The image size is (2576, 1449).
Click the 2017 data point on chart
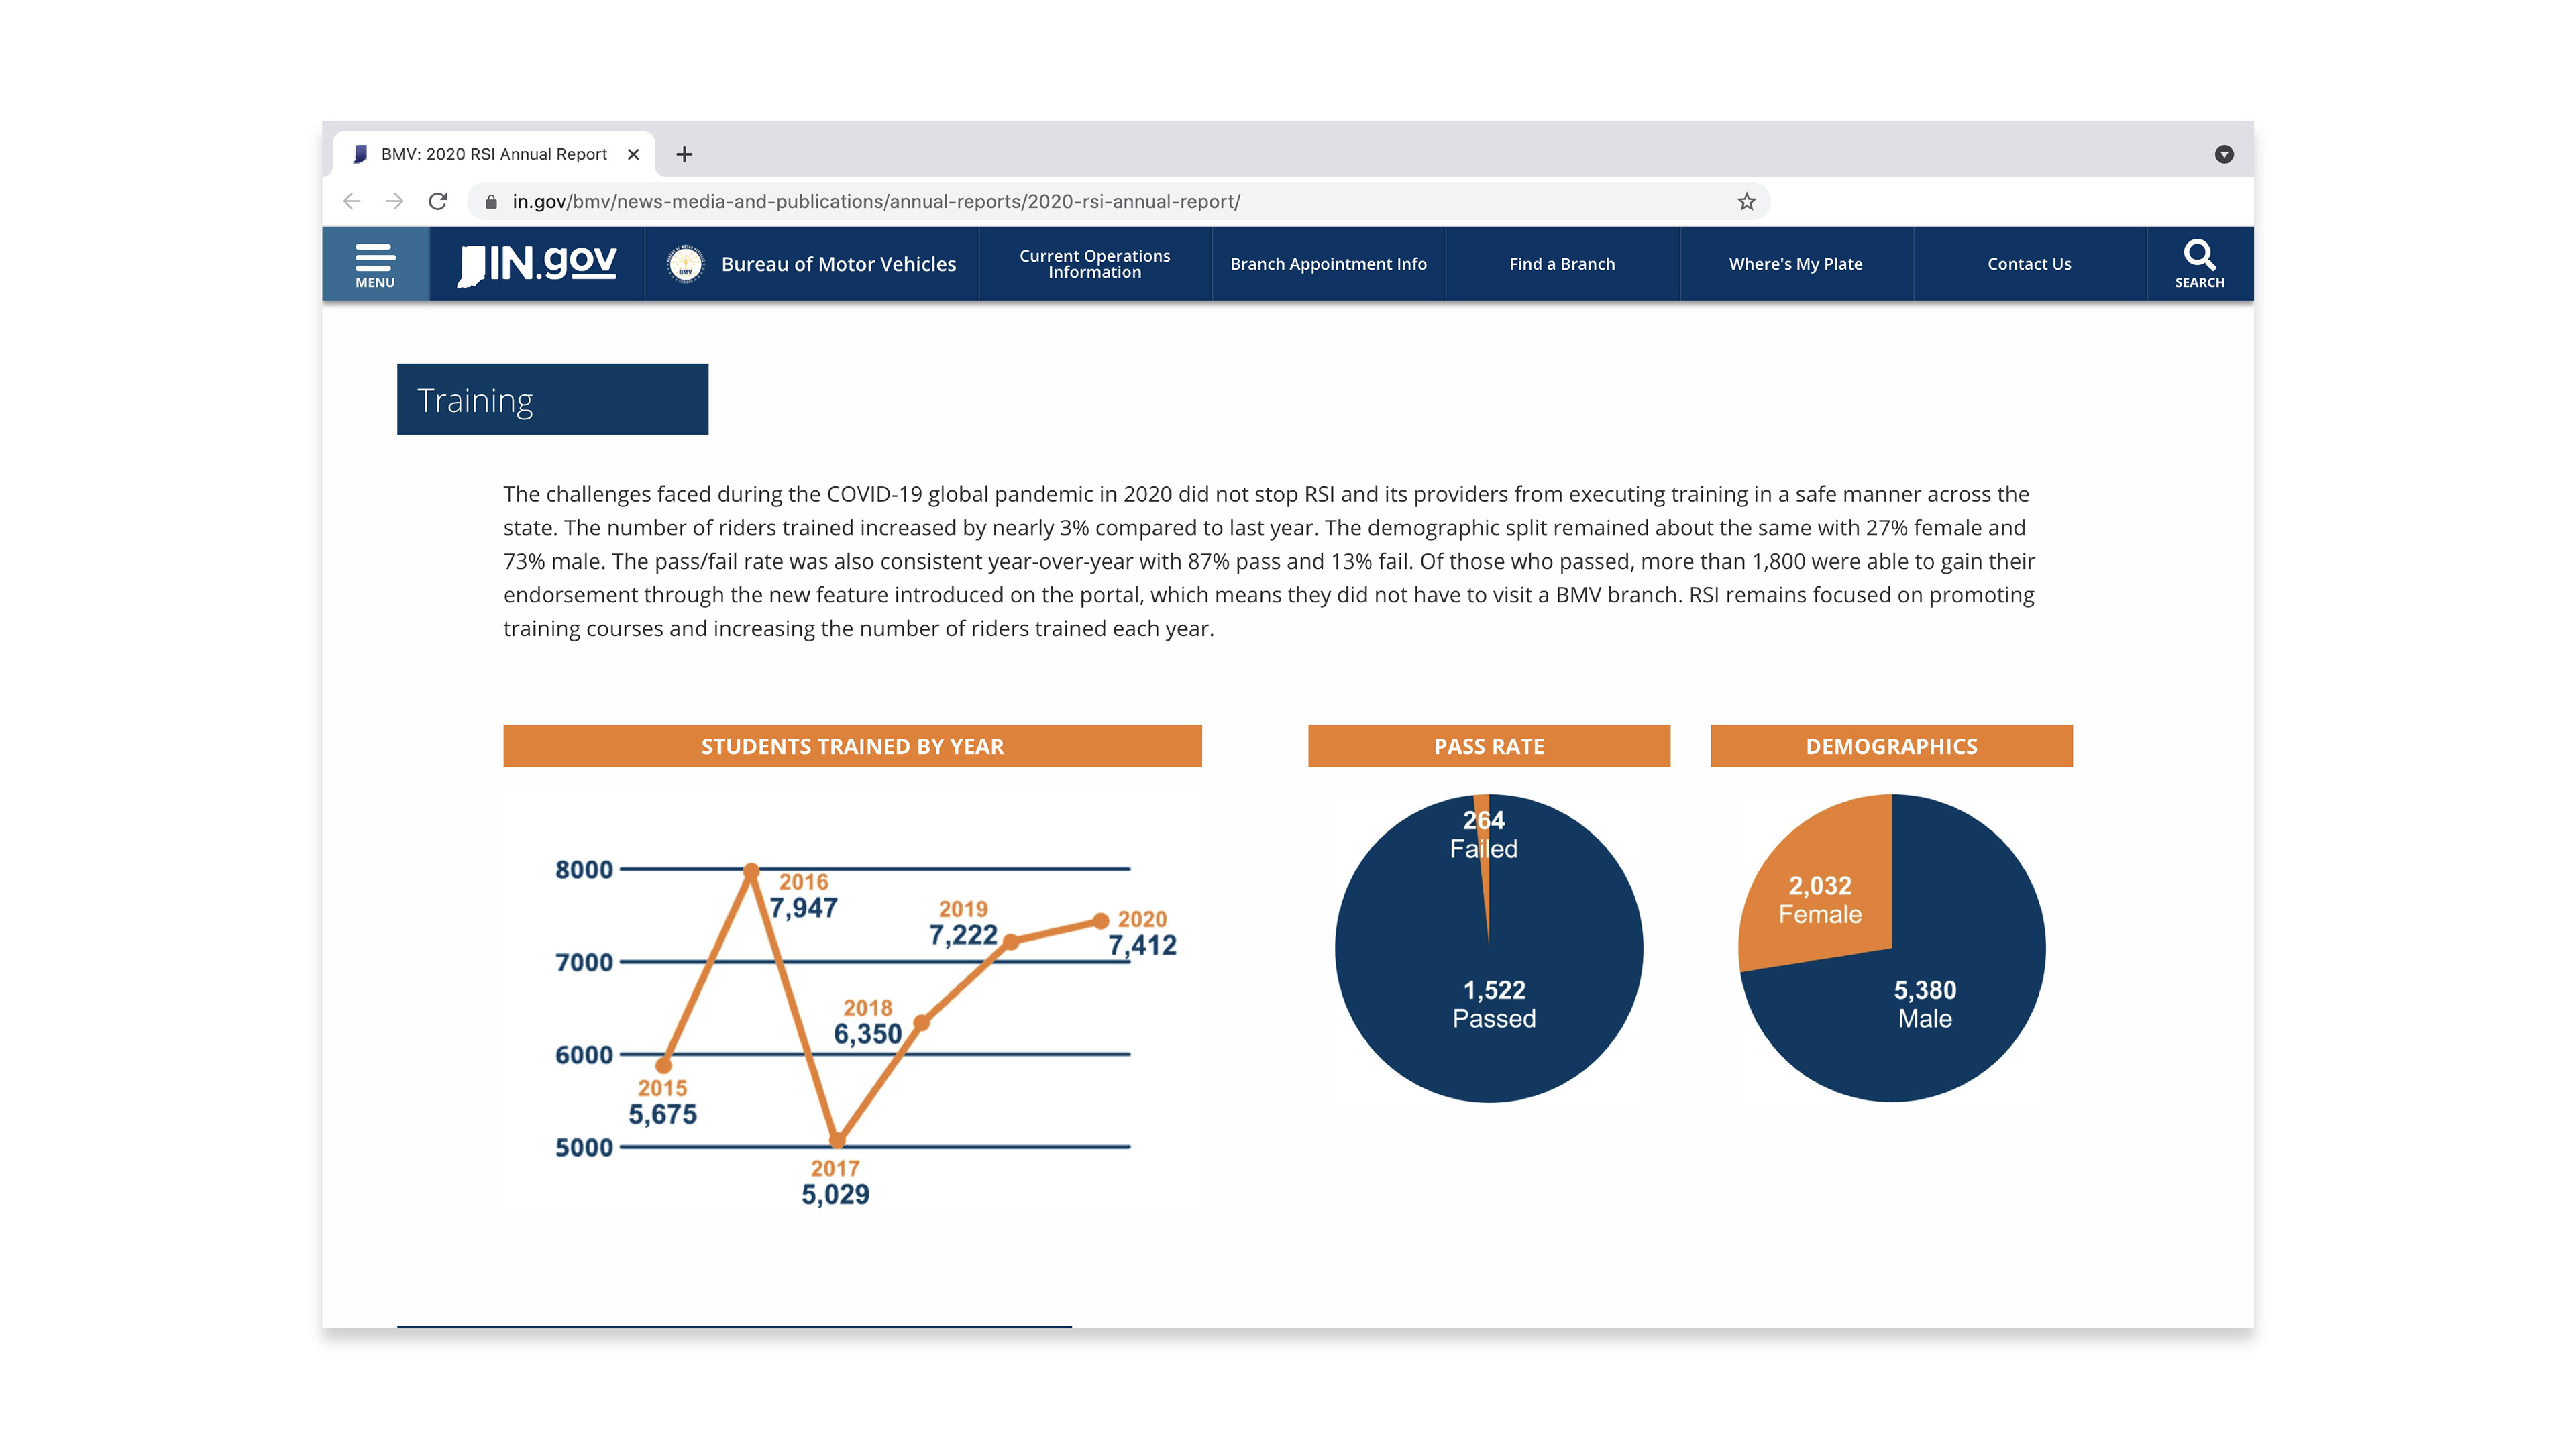(838, 1140)
